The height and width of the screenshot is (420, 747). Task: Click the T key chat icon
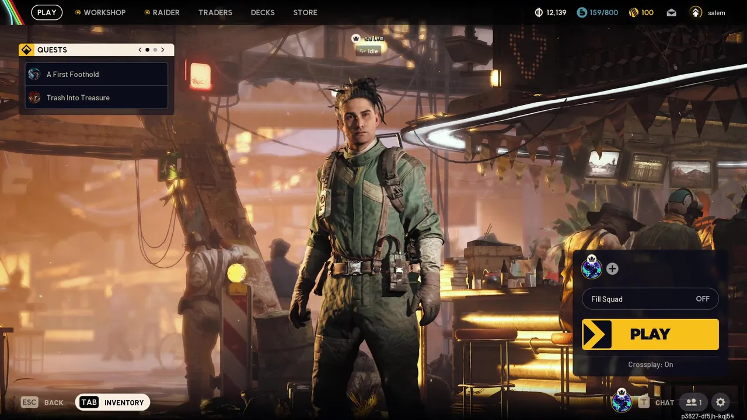tap(644, 402)
